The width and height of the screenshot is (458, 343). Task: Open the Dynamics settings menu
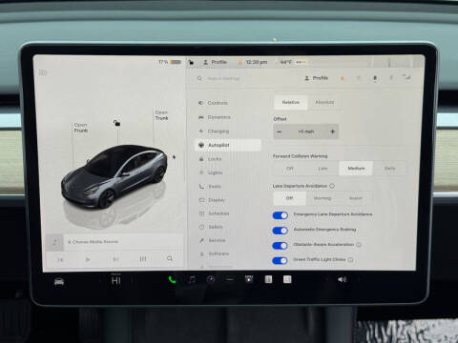click(215, 117)
